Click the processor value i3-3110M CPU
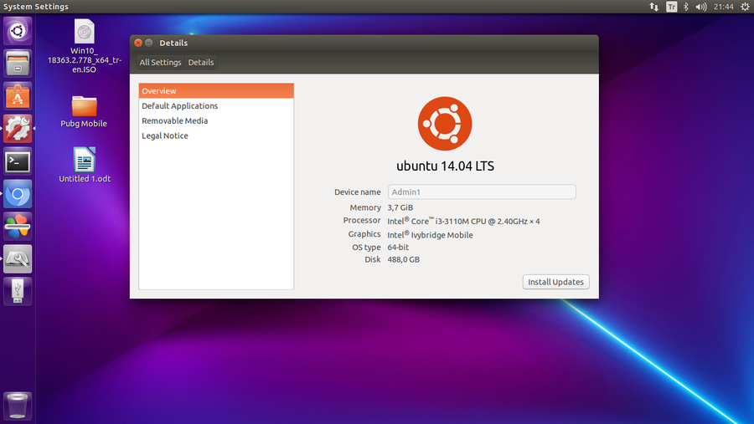The width and height of the screenshot is (754, 424). pyautogui.click(x=463, y=221)
